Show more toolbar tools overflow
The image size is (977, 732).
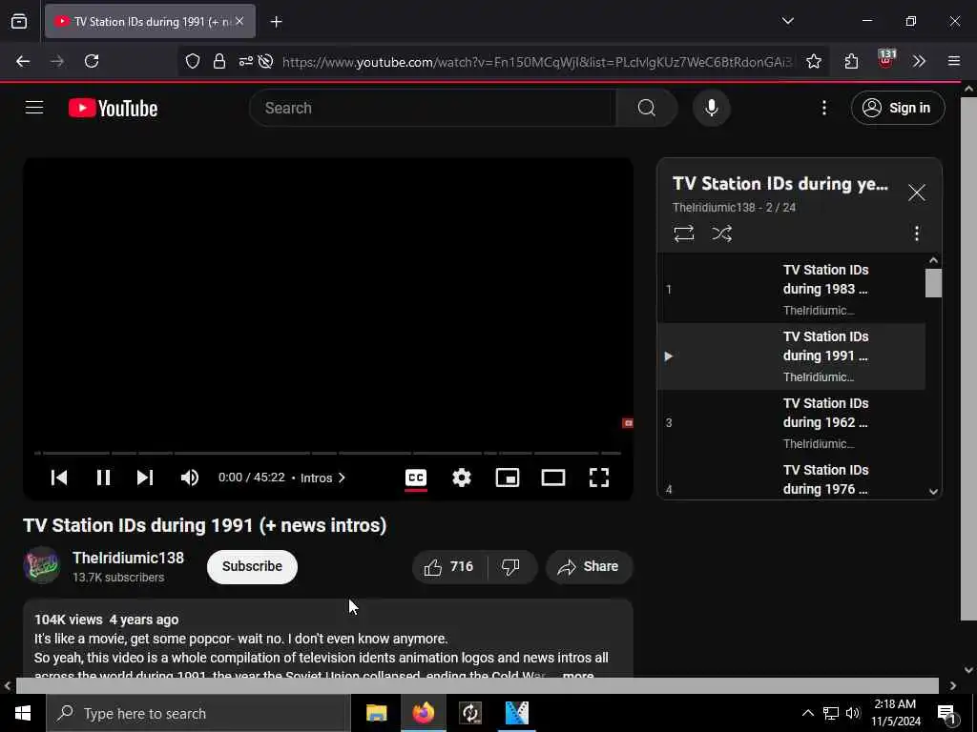(x=919, y=61)
